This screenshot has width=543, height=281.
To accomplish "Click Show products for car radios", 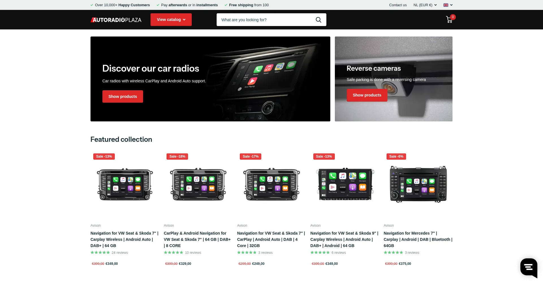I will tap(123, 96).
